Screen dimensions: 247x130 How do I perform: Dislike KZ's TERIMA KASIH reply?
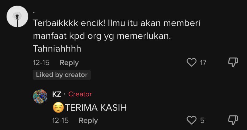click(233, 120)
